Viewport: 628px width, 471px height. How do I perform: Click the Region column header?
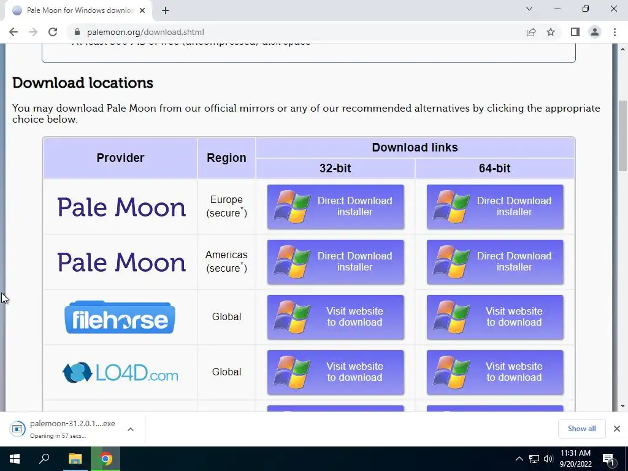pyautogui.click(x=226, y=158)
